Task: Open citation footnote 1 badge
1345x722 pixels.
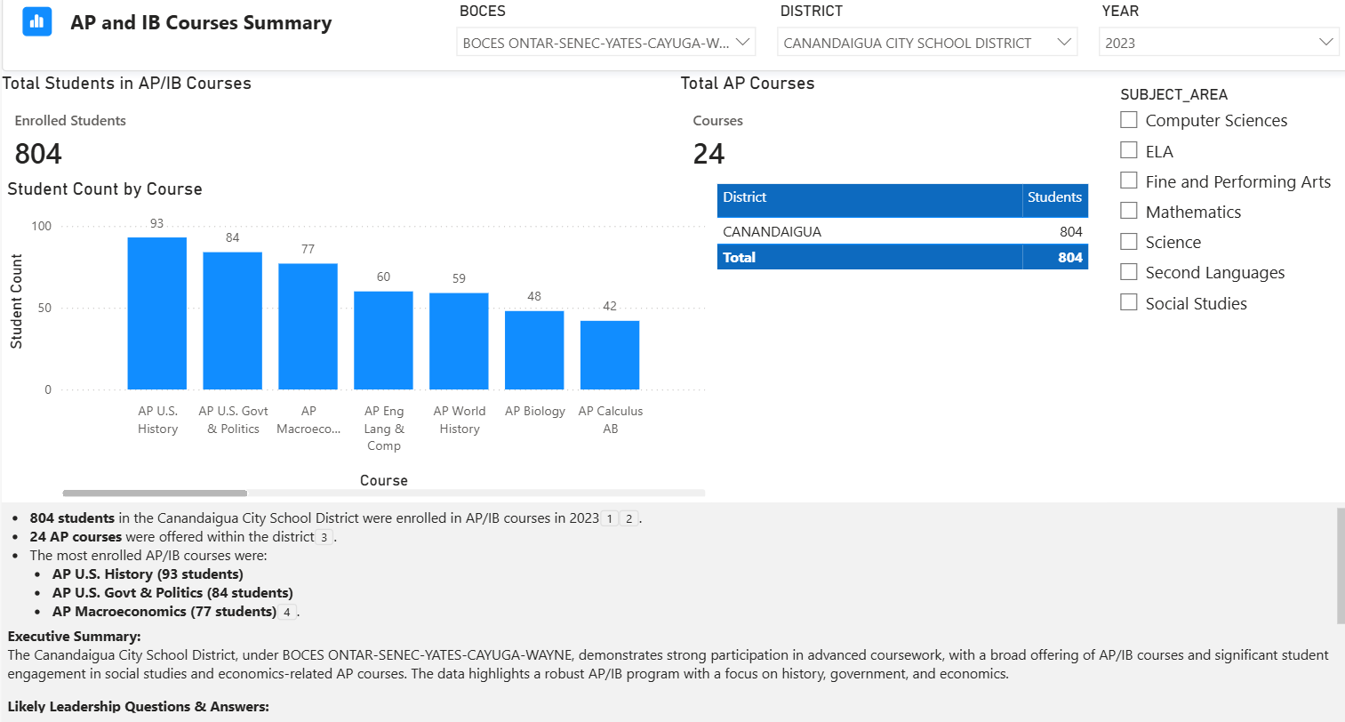Action: [x=610, y=518]
